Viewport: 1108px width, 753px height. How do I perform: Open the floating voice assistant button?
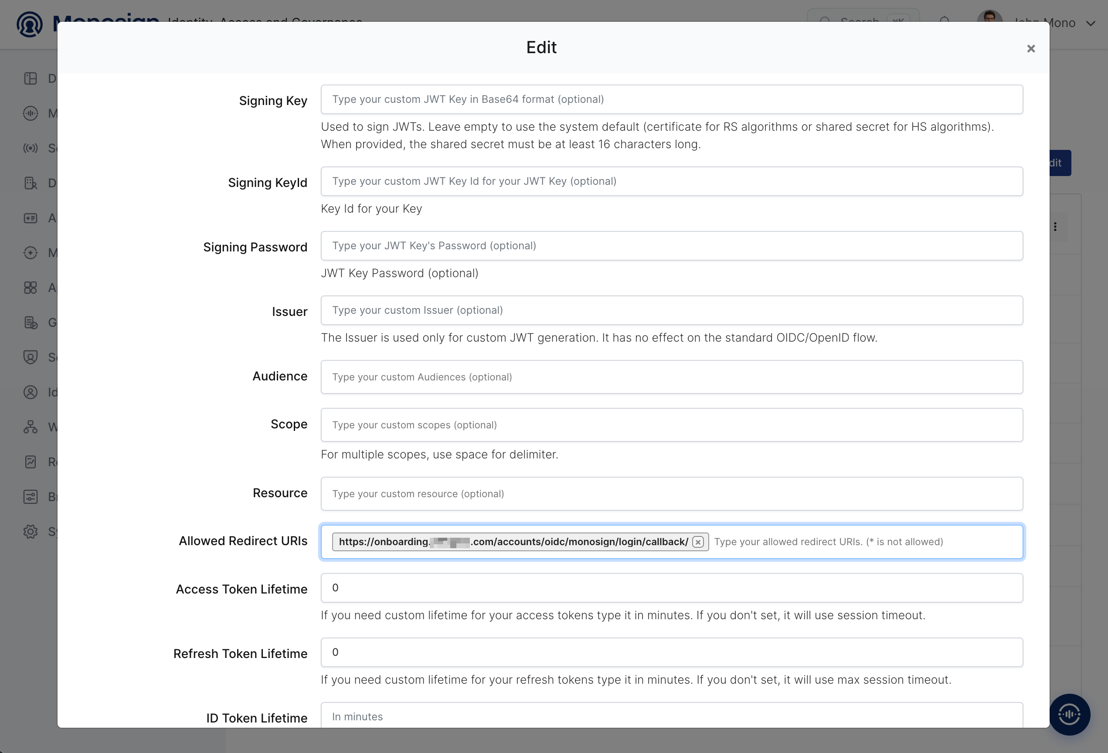[x=1069, y=714]
